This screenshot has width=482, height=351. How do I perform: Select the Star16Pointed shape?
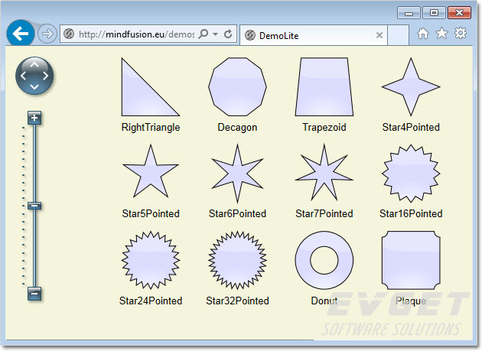[411, 174]
